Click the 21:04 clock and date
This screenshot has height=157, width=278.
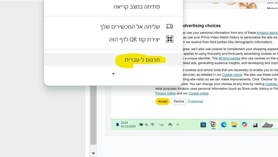[x=128, y=125]
